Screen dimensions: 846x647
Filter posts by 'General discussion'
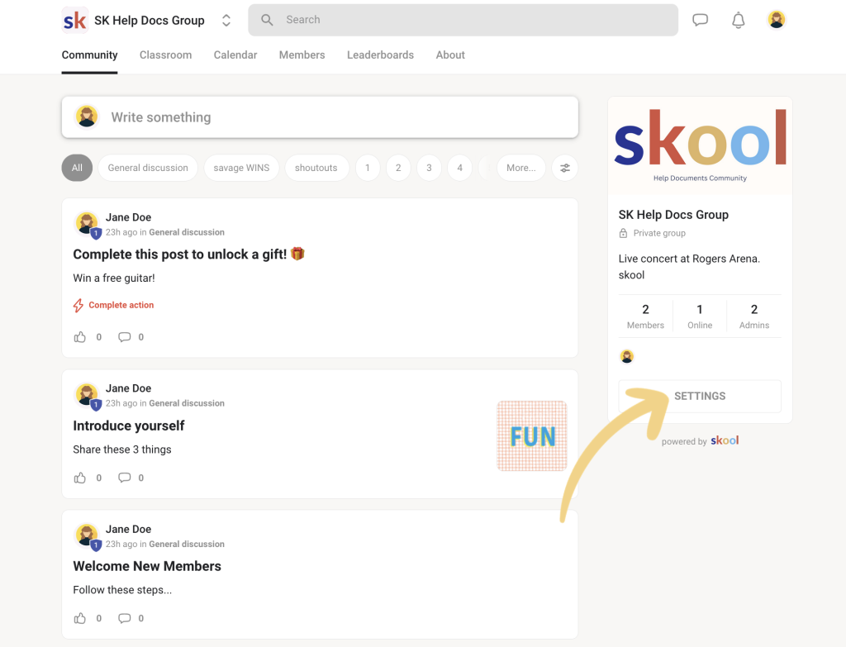[148, 168]
